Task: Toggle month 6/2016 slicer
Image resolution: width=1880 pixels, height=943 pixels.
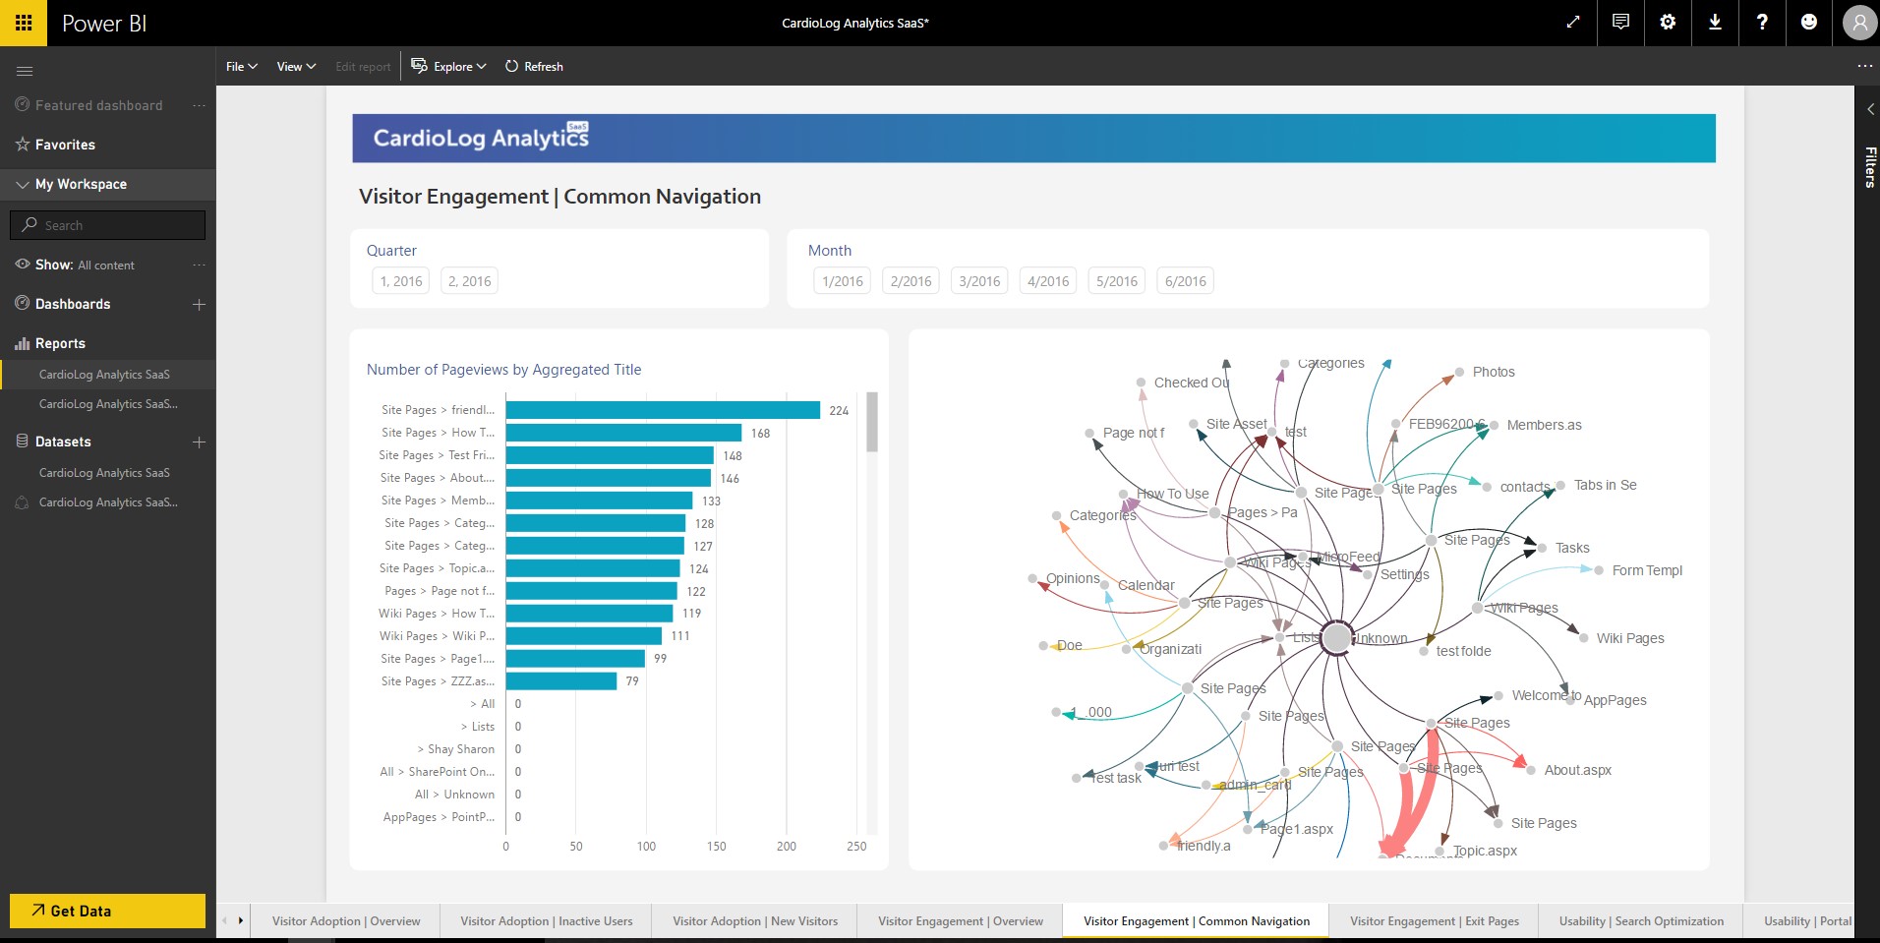Action: click(x=1186, y=281)
